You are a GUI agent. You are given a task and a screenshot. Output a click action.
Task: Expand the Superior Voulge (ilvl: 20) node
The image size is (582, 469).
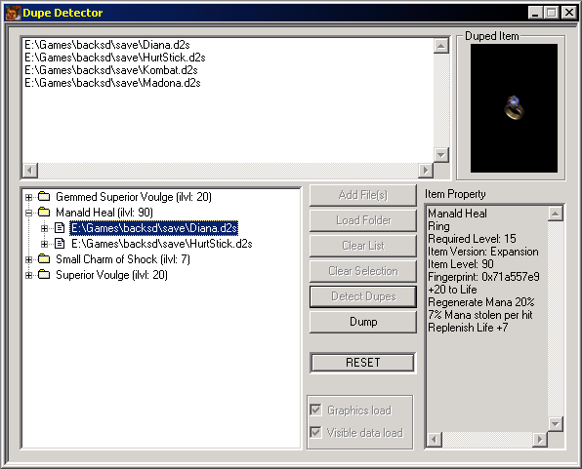pyautogui.click(x=28, y=275)
